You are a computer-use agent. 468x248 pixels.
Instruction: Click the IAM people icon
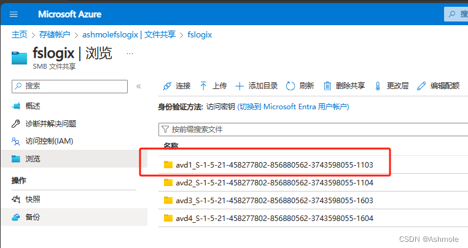(x=15, y=141)
